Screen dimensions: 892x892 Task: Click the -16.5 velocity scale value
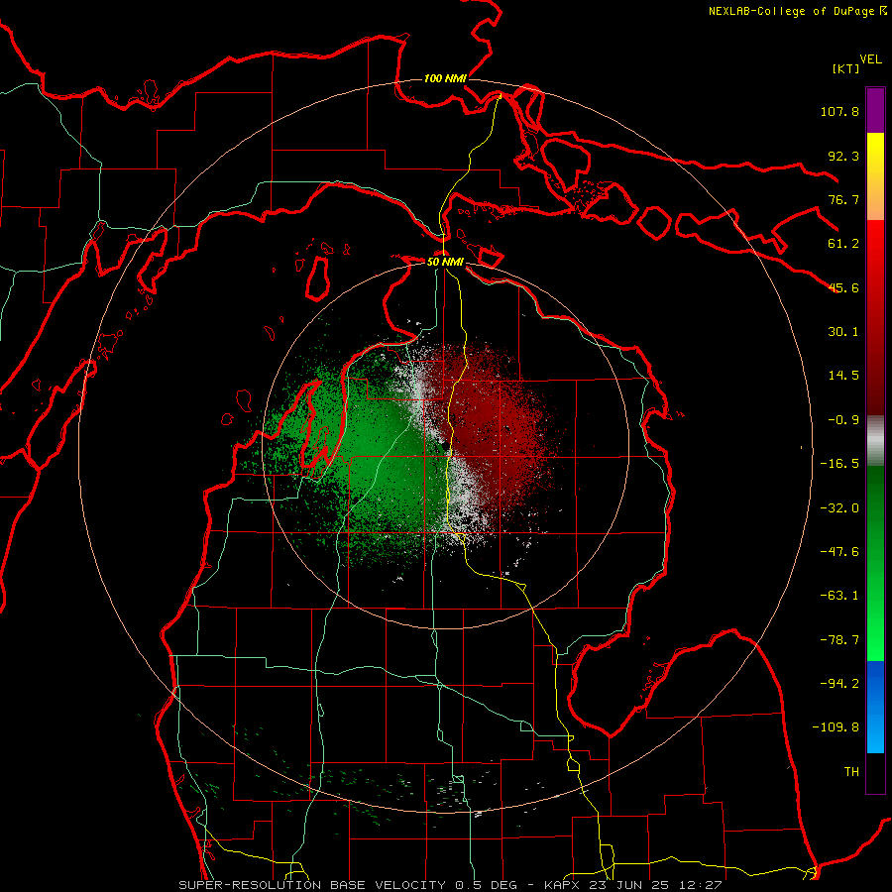(839, 464)
